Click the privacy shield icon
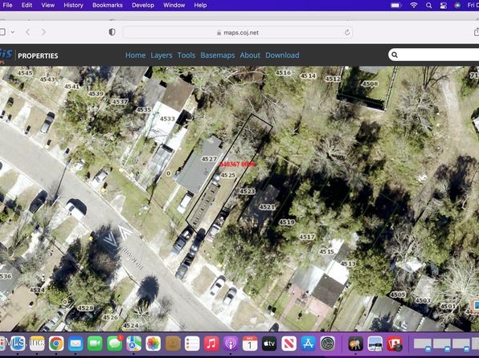The height and width of the screenshot is (358, 479). (x=112, y=32)
